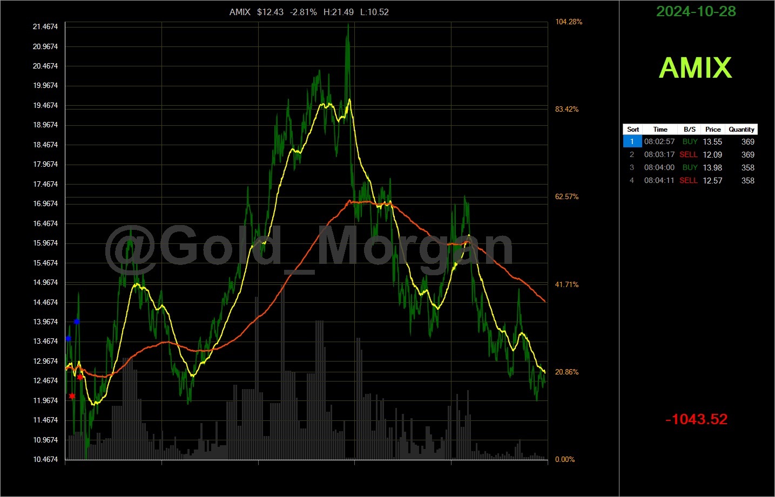
Task: Click the SELL label in row 2
Action: (x=689, y=155)
